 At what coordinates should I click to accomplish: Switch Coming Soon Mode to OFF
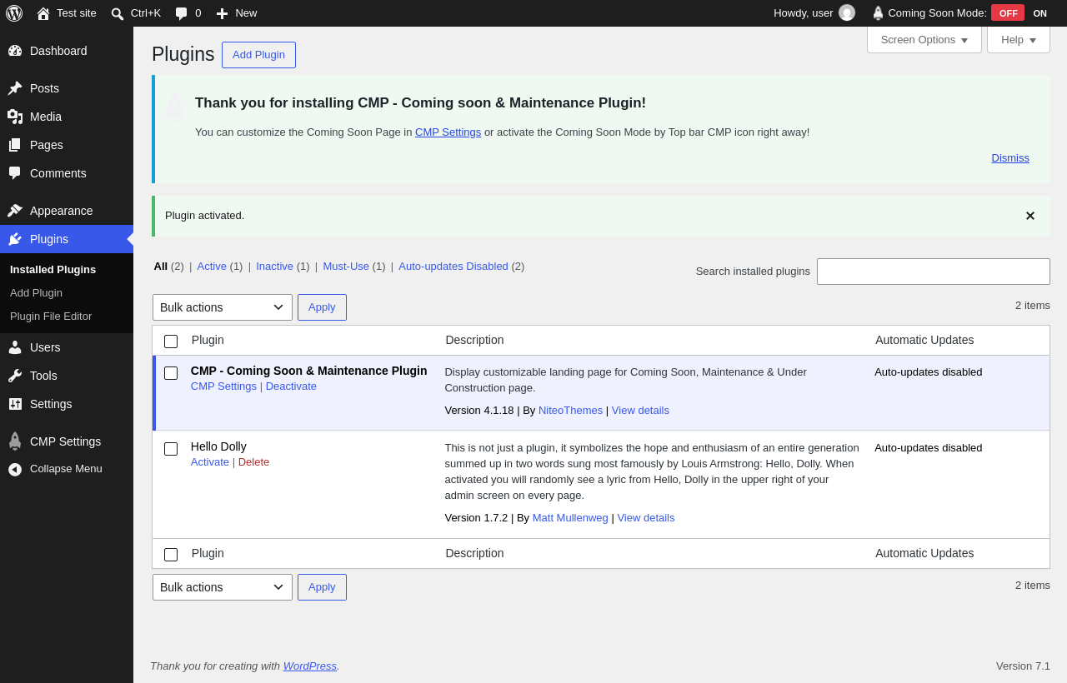(1008, 13)
